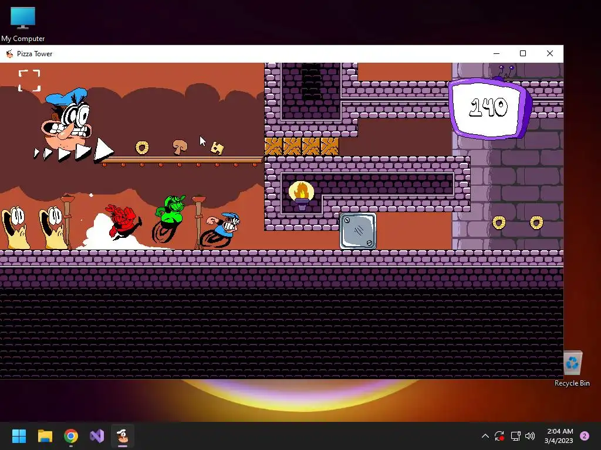Open the Recycle Bin desktop icon
Viewport: 601px width, 450px height.
pos(572,369)
